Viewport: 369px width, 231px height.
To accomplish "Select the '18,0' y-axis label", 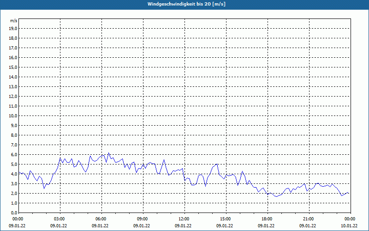I will (x=13, y=38).
